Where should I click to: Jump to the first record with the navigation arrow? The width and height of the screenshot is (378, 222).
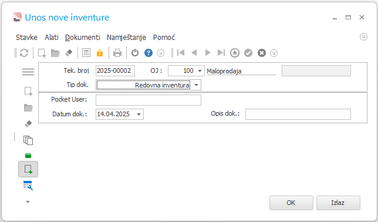tap(181, 53)
